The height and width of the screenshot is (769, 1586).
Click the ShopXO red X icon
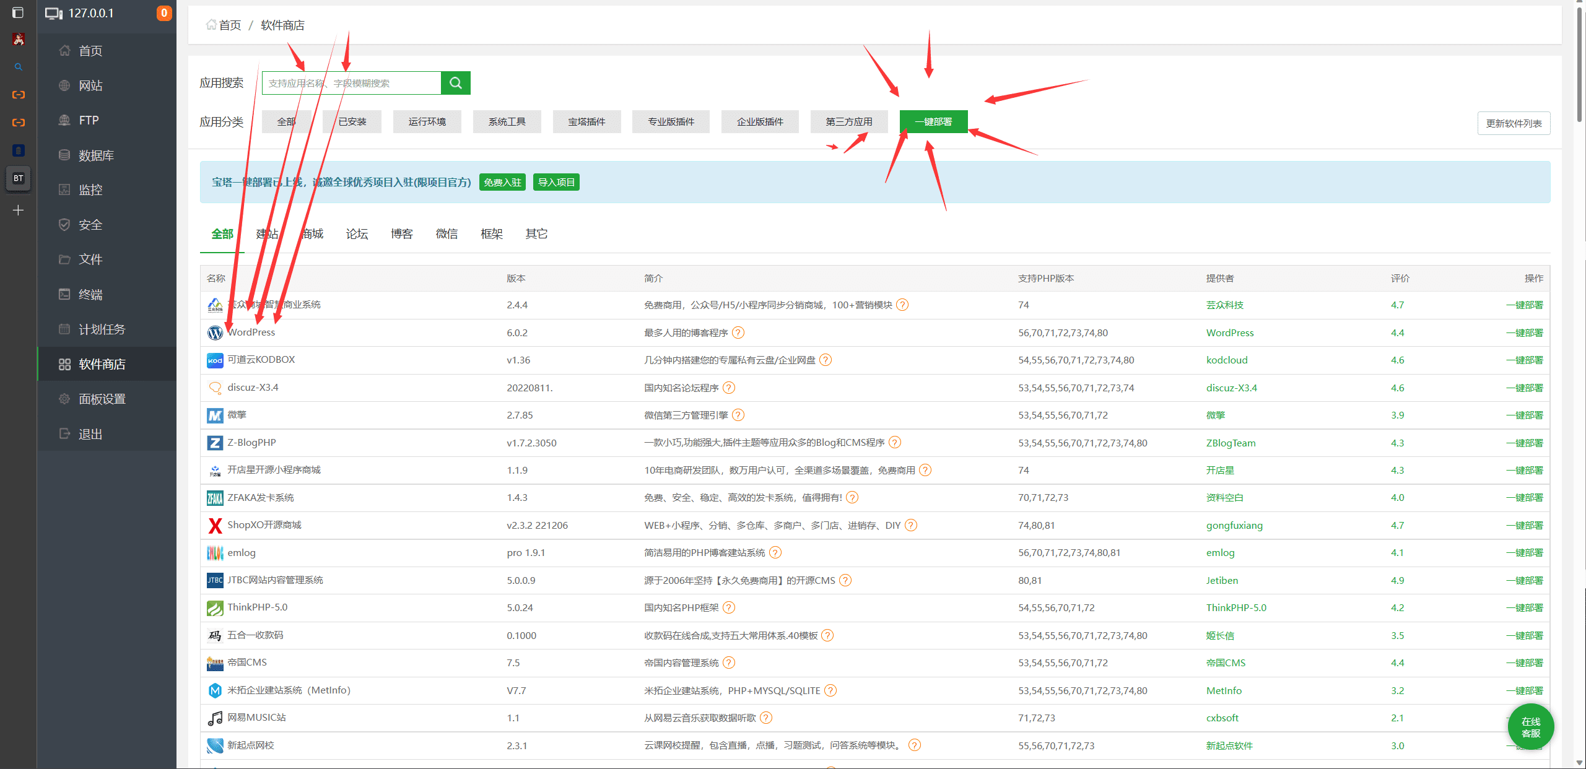click(x=215, y=526)
